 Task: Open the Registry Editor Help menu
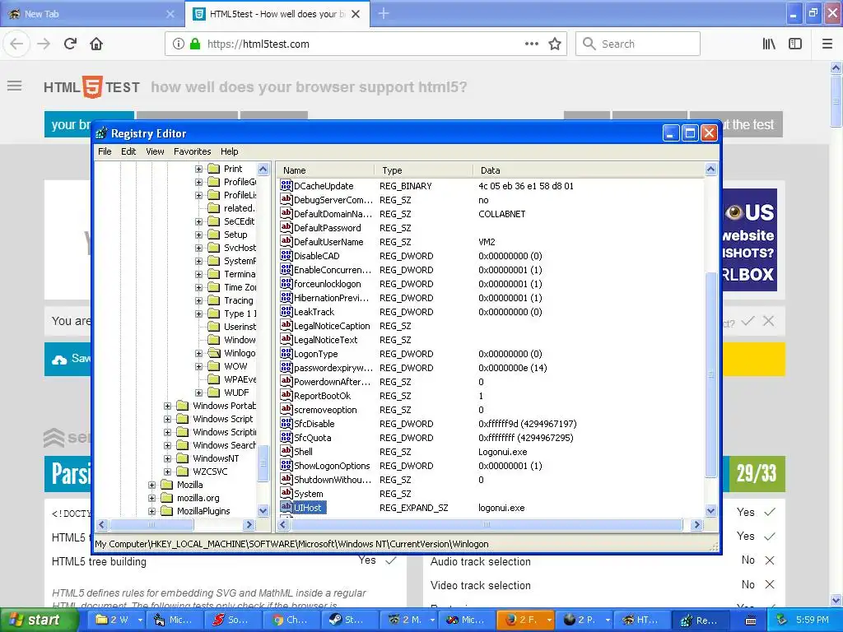pyautogui.click(x=229, y=151)
